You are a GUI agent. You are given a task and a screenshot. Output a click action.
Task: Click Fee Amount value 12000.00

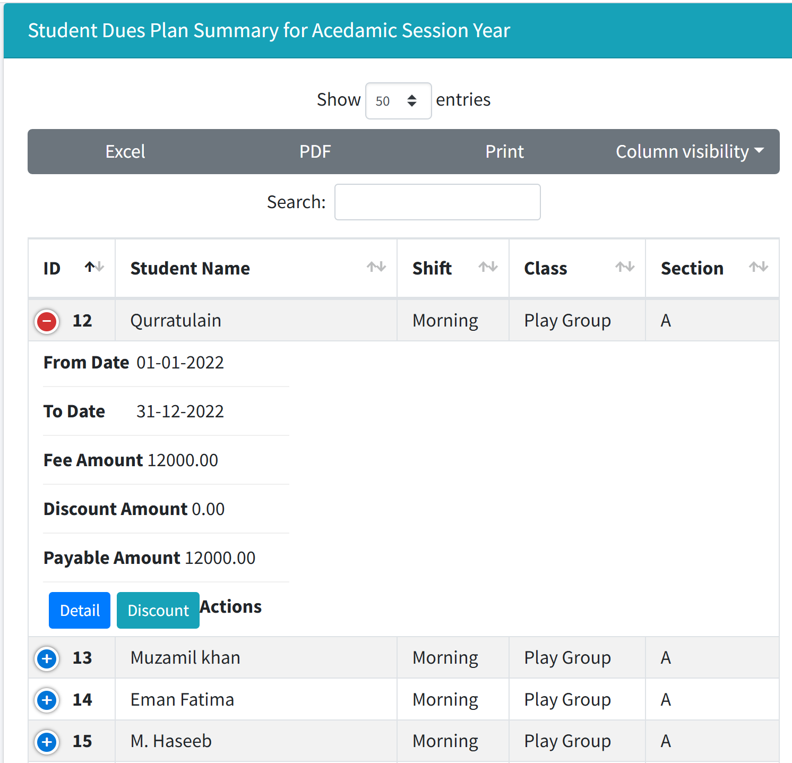(x=183, y=460)
